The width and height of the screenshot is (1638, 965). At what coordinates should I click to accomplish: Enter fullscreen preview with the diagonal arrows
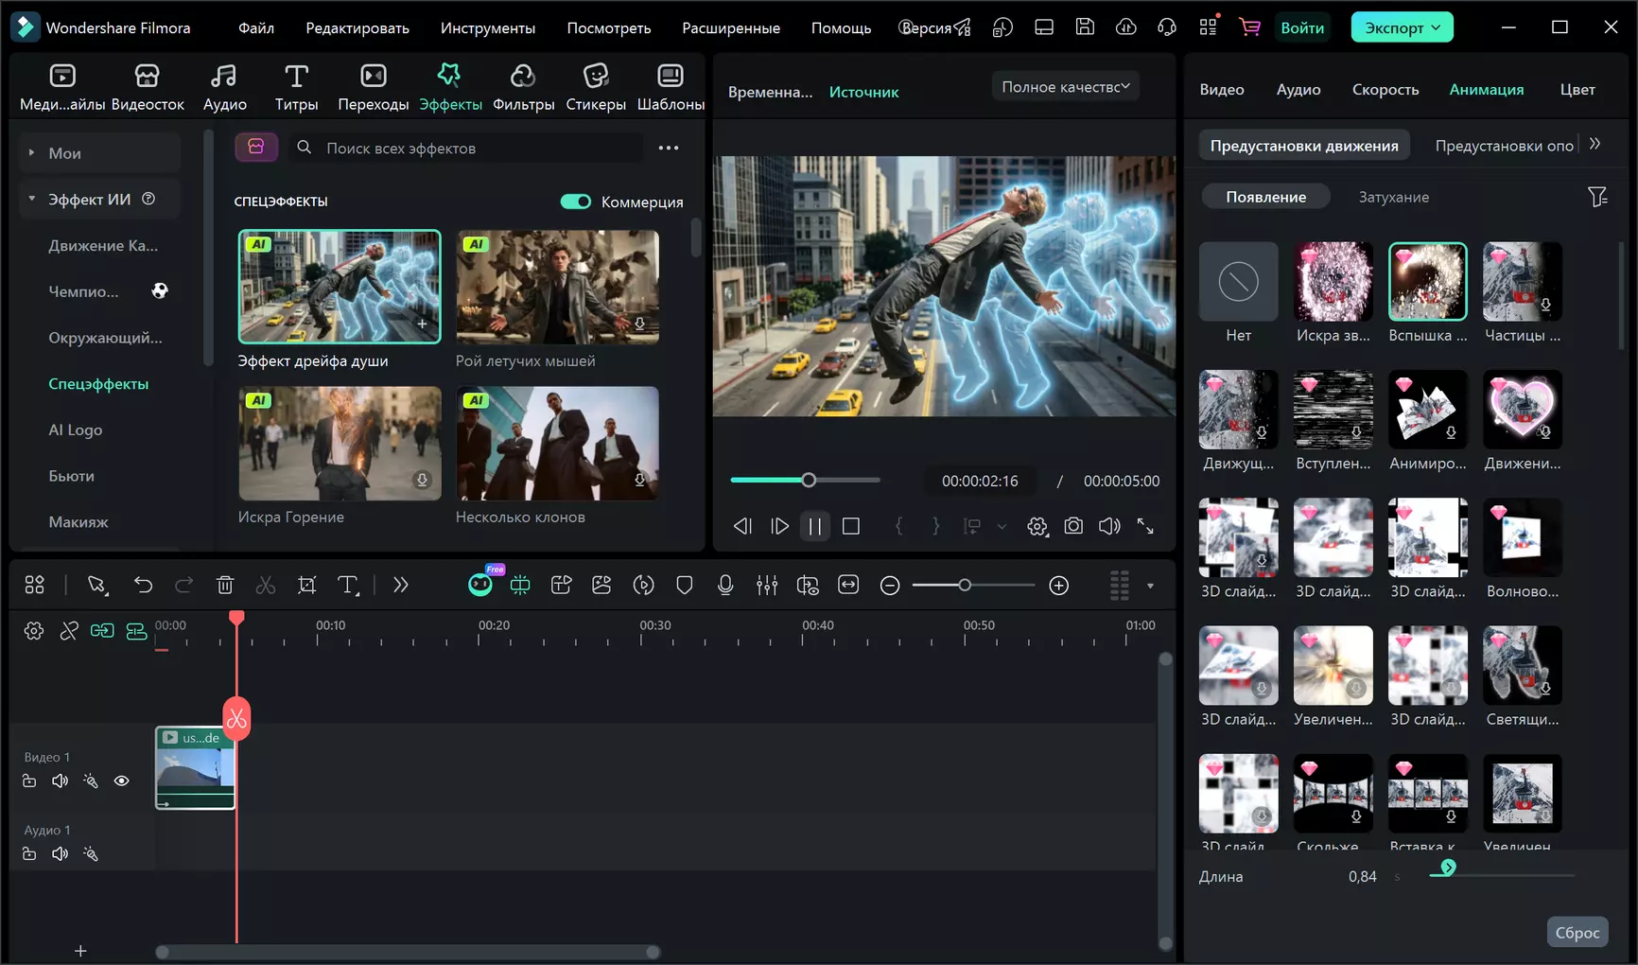1145,526
